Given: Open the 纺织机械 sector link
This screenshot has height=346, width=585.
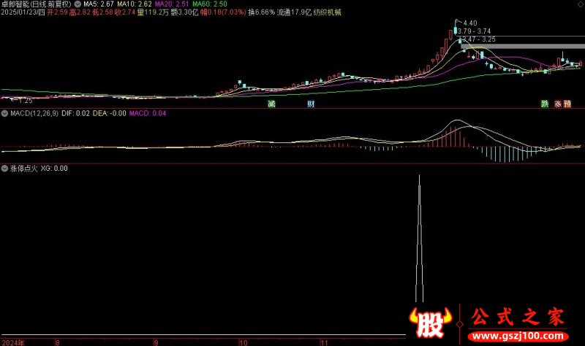Looking at the screenshot, I should coord(327,12).
